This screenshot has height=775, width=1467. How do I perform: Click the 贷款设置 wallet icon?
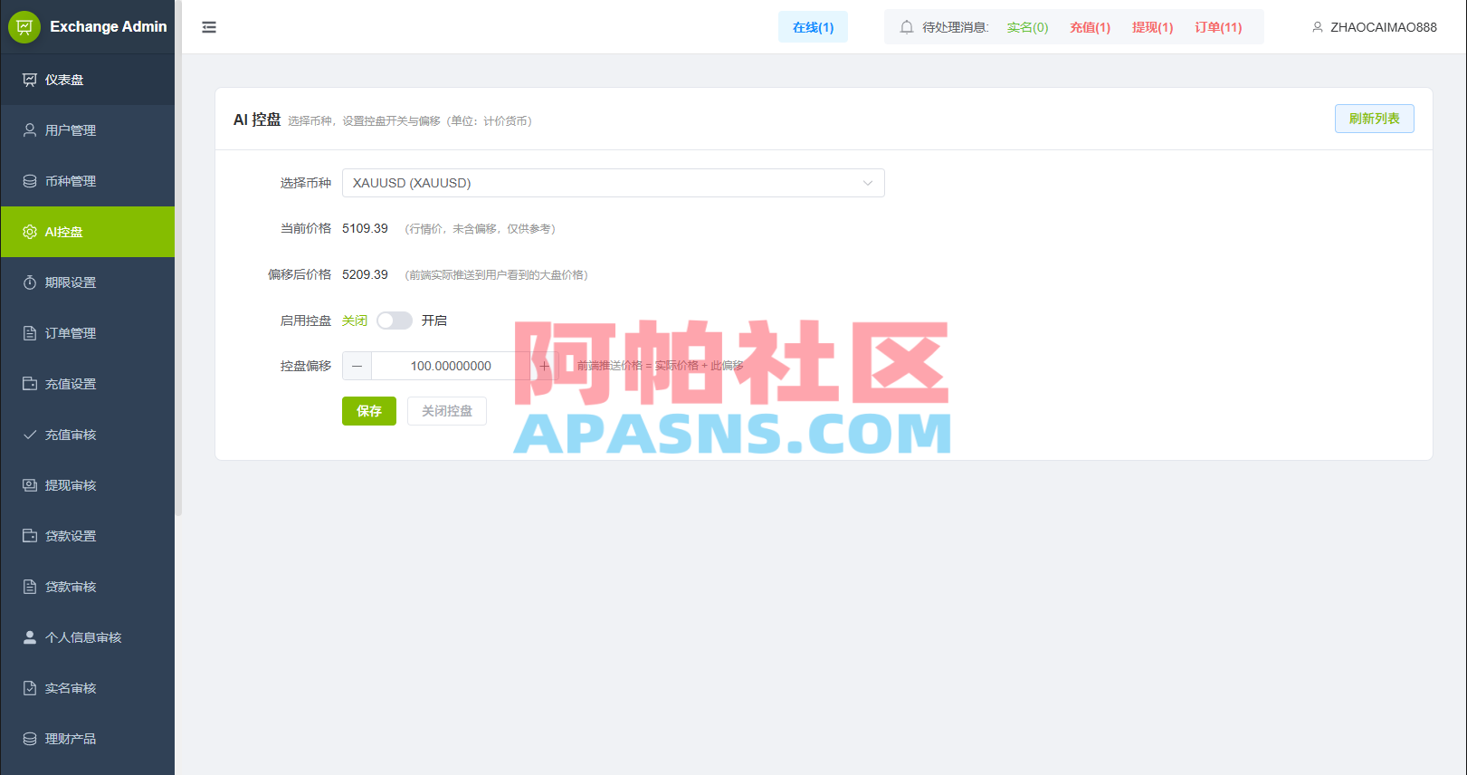pos(30,536)
